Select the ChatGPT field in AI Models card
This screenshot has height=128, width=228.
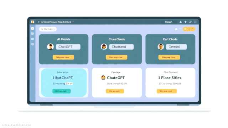68,47
